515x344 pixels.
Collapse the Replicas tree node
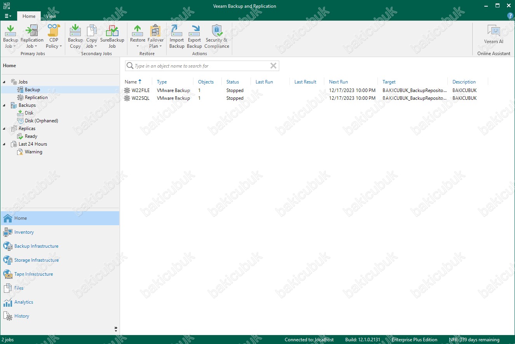pyautogui.click(x=4, y=129)
